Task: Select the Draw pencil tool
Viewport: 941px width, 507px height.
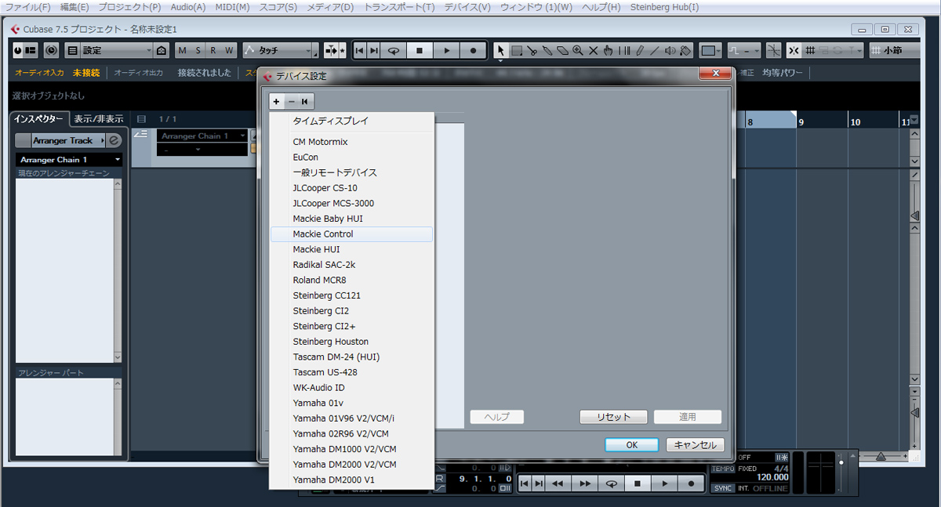Action: tap(640, 50)
